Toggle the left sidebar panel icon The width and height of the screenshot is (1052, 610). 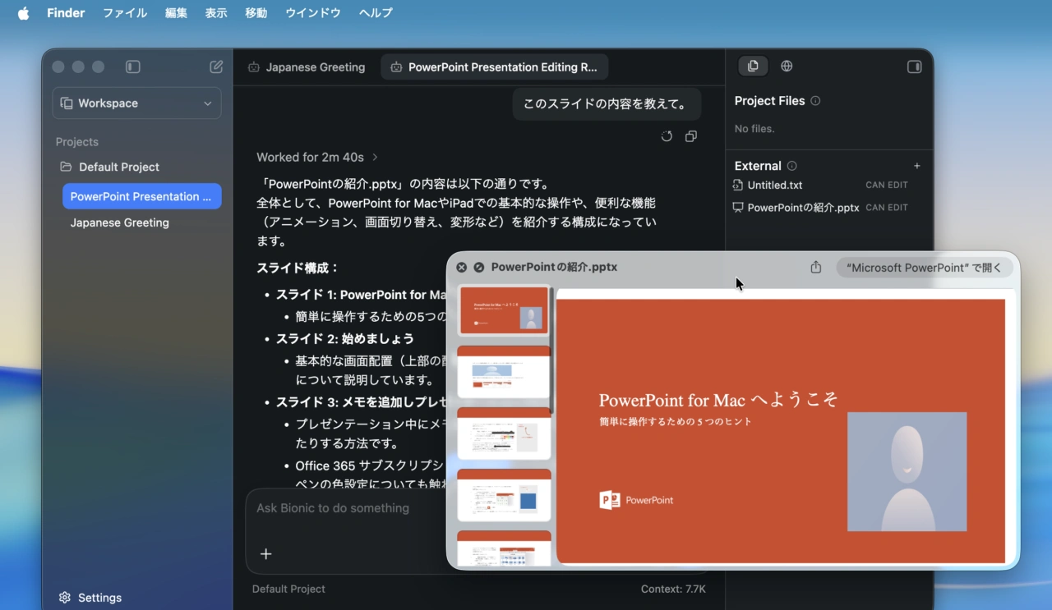point(133,67)
